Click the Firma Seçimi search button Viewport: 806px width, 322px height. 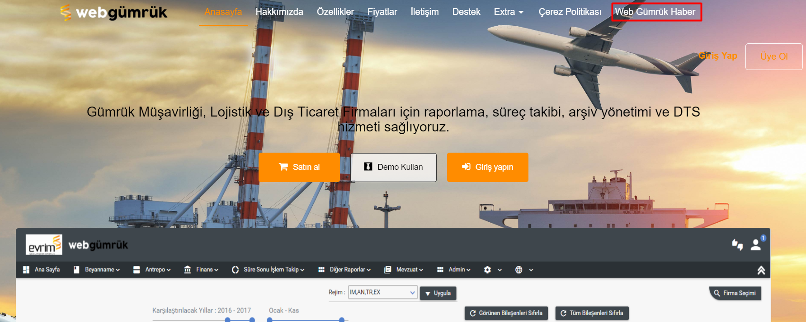pos(735,293)
